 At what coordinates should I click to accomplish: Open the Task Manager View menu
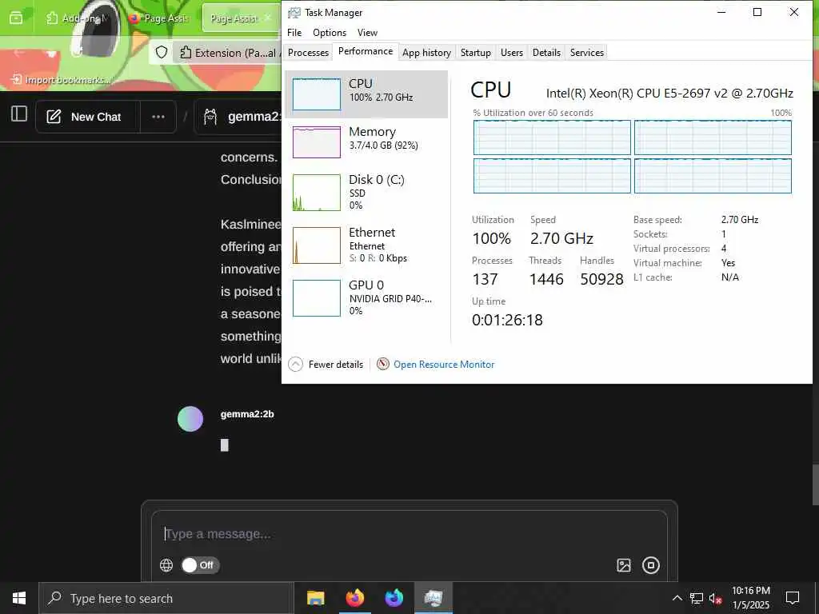(367, 32)
